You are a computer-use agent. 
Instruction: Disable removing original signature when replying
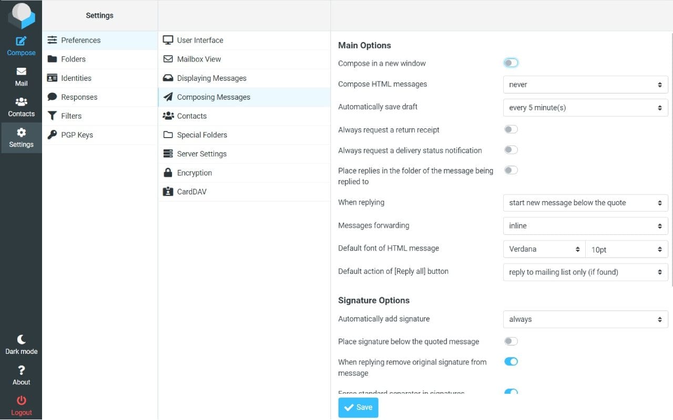pyautogui.click(x=511, y=361)
